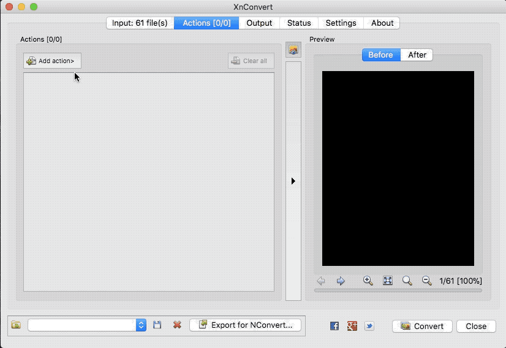Open the Output tab
Viewport: 506px width, 348px height.
click(x=259, y=23)
